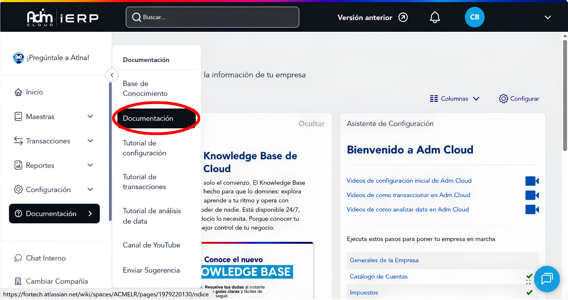Open the CB user avatar
This screenshot has height=300, width=568.
pyautogui.click(x=474, y=17)
